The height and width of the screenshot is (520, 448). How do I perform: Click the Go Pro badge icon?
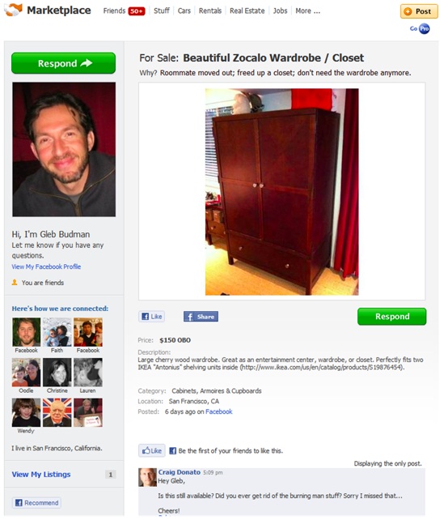[x=420, y=29]
